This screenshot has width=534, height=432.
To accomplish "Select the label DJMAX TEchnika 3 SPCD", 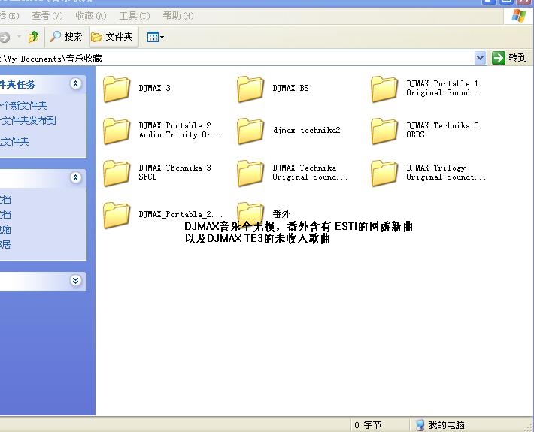I will pyautogui.click(x=174, y=172).
